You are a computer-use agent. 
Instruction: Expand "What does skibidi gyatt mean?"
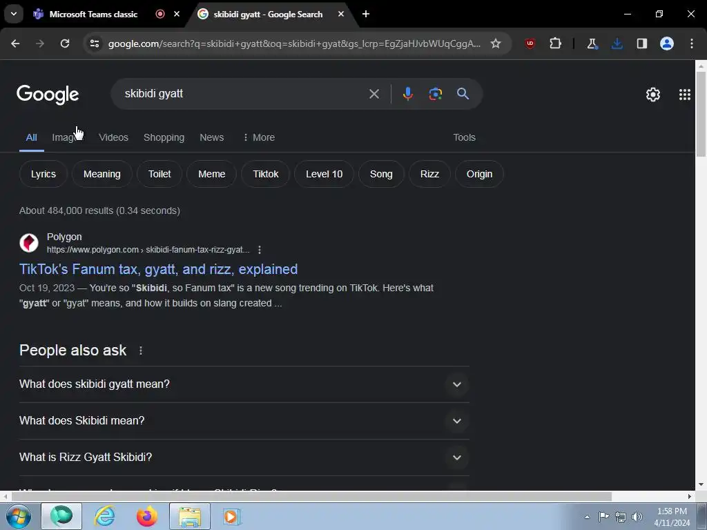[244, 384]
